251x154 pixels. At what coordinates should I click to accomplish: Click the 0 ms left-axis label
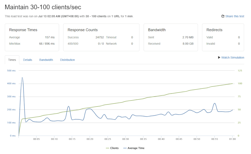(13, 136)
